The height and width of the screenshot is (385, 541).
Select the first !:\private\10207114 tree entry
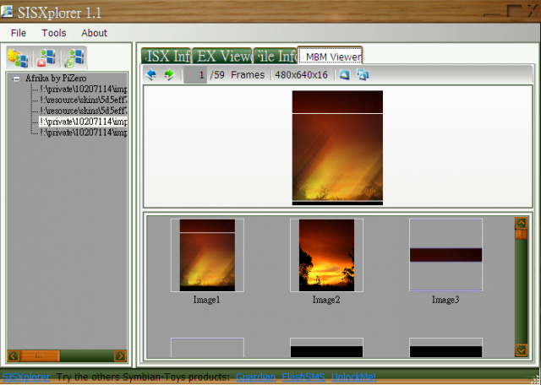pos(83,89)
